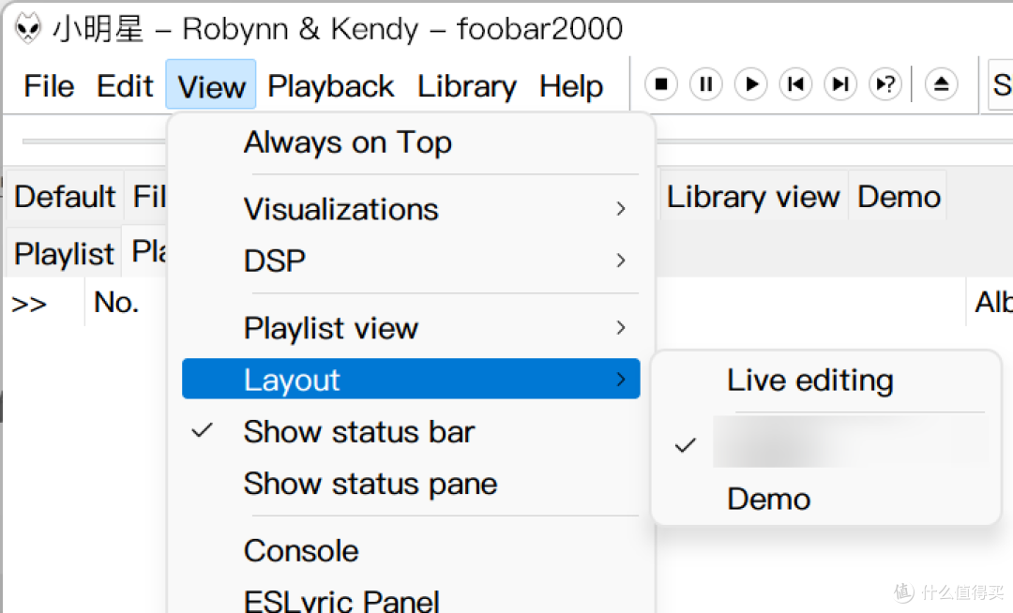
Task: Expand the Playlist view submenu
Action: 411,328
